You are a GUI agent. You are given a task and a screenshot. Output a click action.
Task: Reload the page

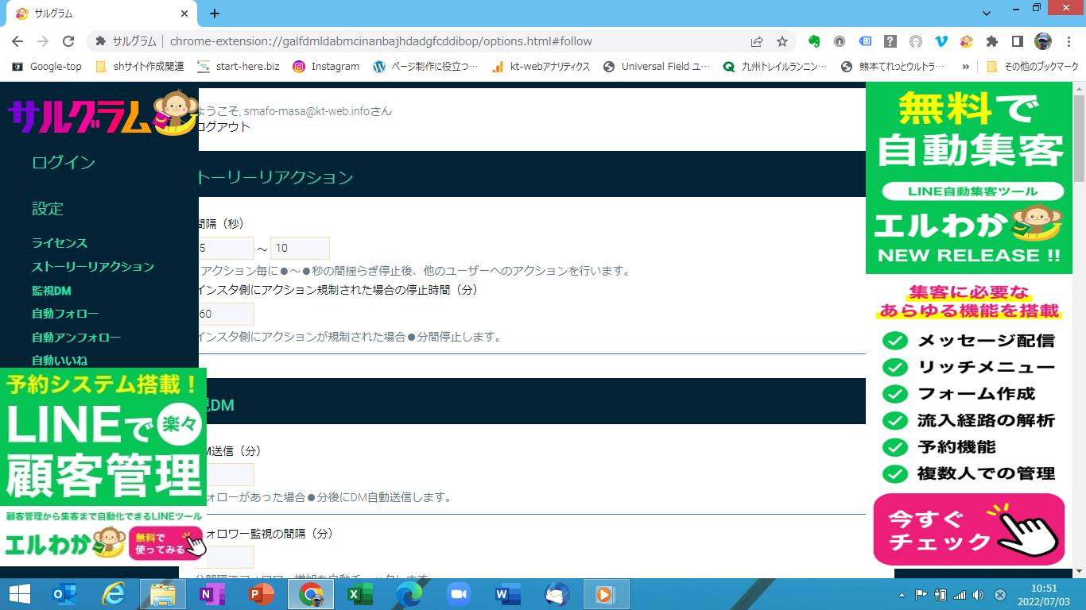pyautogui.click(x=68, y=41)
